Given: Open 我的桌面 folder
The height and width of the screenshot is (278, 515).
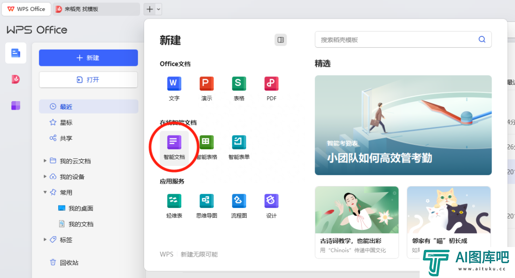Looking at the screenshot, I should tap(76, 208).
